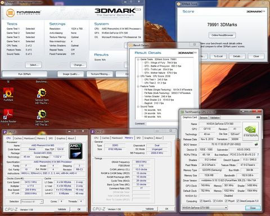
Task: Launch Serious Sam HD The Second Encounter shortcut
Action: [42, 116]
